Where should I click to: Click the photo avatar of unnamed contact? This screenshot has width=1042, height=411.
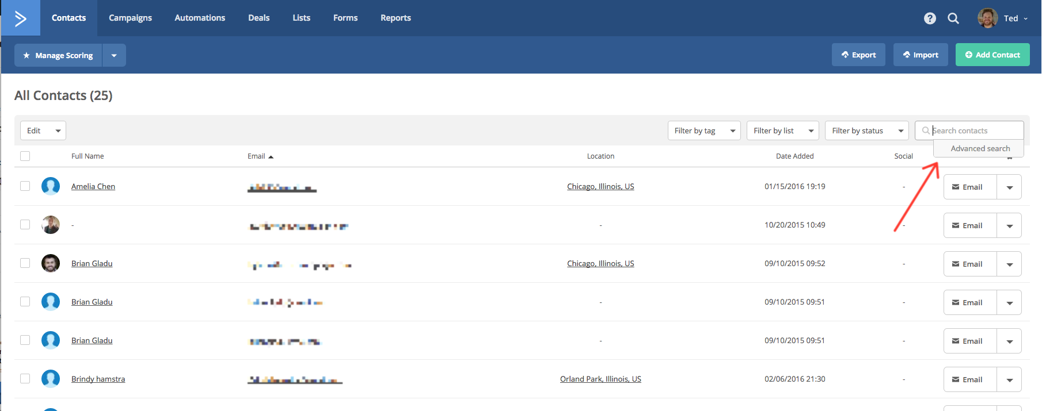click(x=51, y=225)
